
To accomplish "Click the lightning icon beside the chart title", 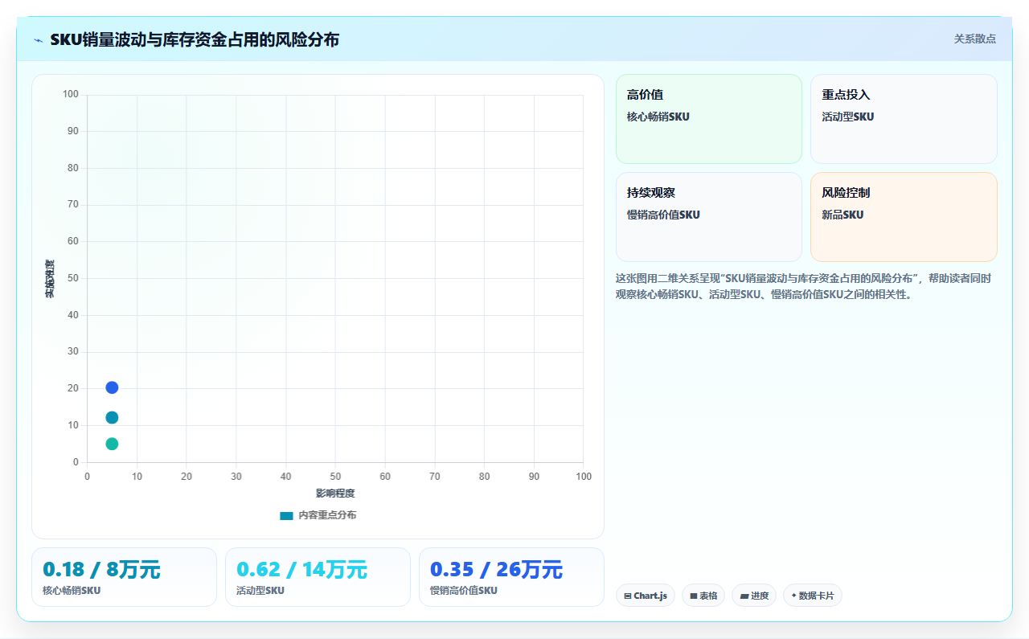I will (39, 40).
